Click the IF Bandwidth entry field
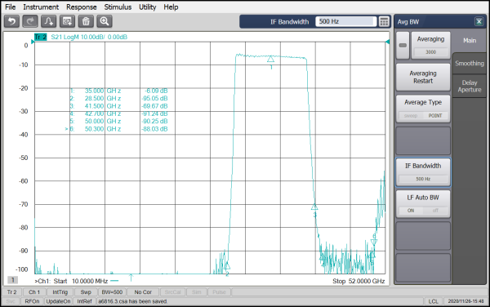This screenshot has height=307, width=490. click(x=345, y=21)
